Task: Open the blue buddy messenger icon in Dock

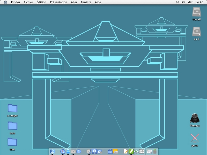Action: click(x=68, y=151)
